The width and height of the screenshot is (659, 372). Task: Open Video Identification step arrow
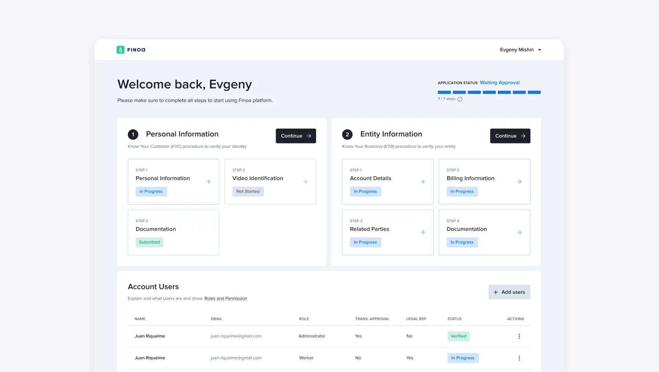(305, 182)
